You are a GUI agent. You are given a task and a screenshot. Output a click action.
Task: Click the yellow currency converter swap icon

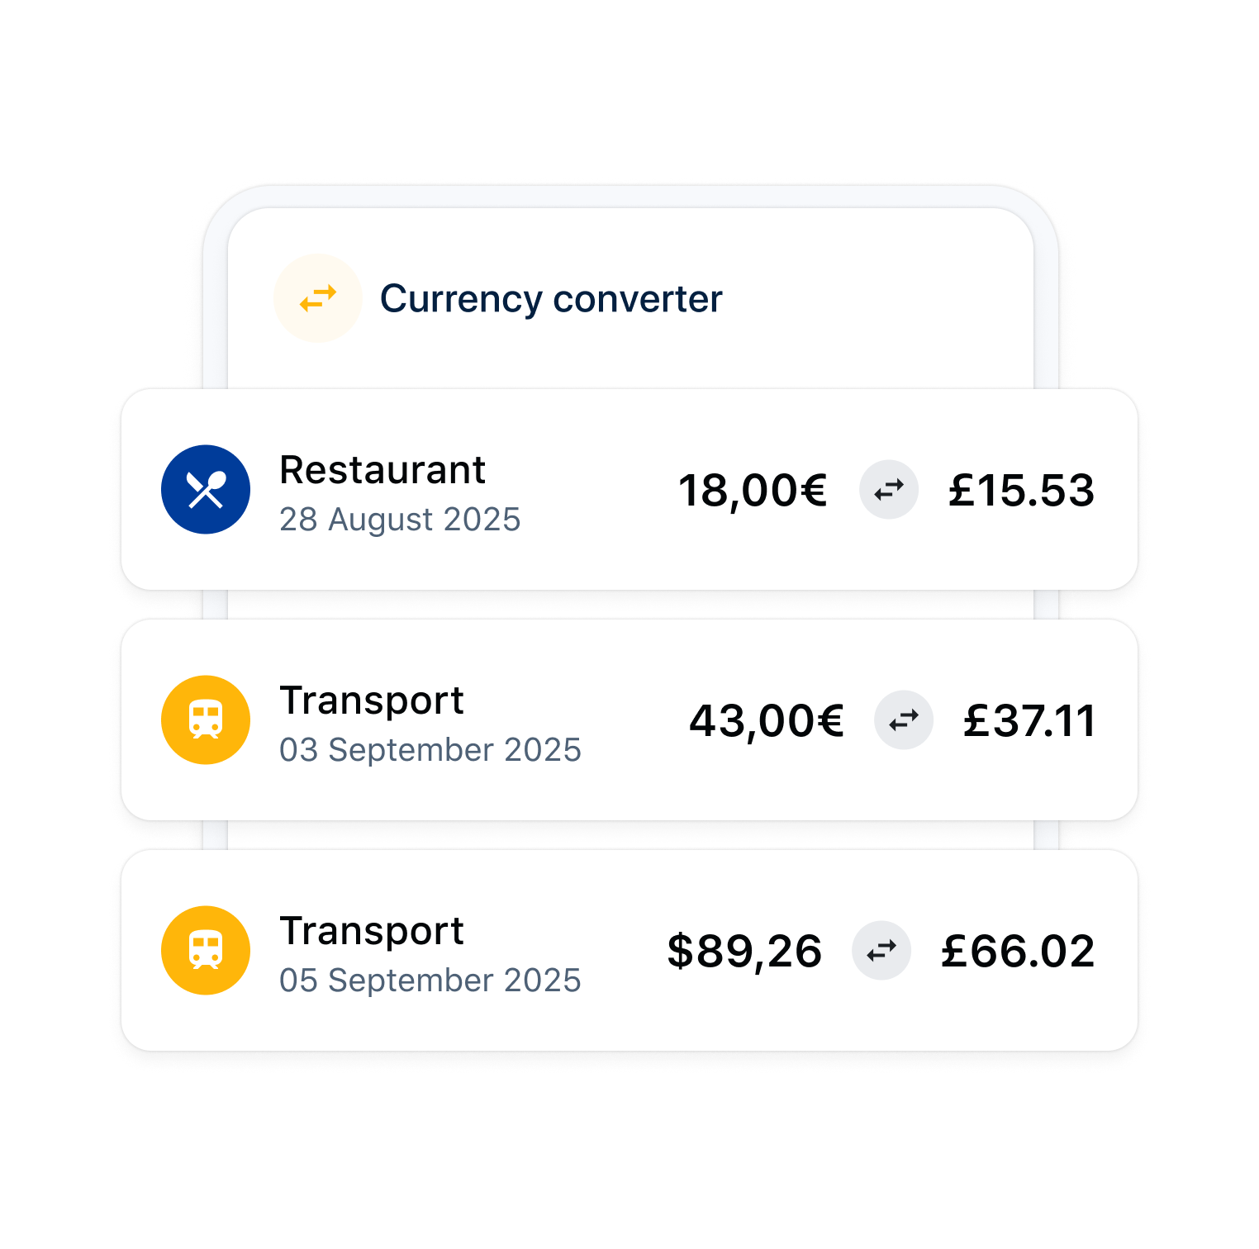tap(318, 298)
